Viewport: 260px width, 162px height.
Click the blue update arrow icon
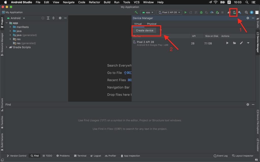252,12
